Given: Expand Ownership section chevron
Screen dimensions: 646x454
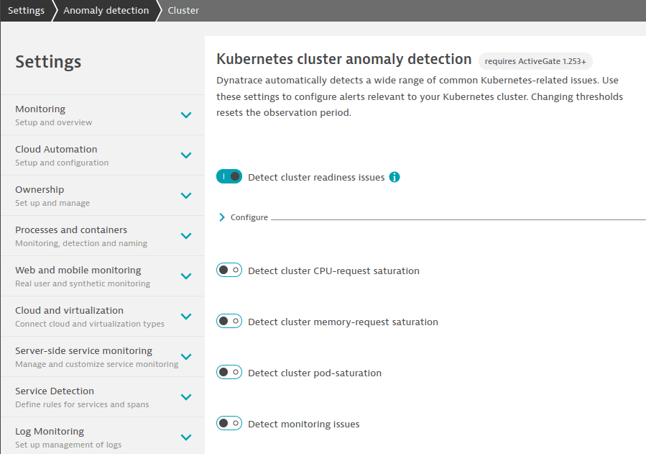Looking at the screenshot, I should [186, 196].
